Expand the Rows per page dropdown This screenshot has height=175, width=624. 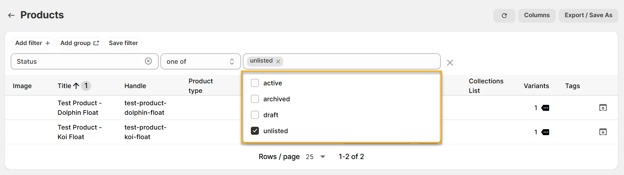point(316,157)
